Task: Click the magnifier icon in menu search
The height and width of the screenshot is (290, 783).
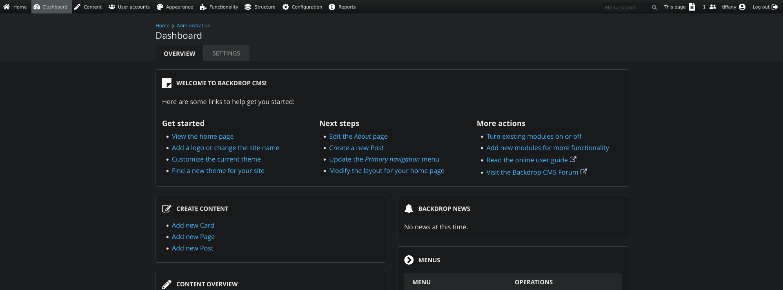Action: [x=654, y=7]
